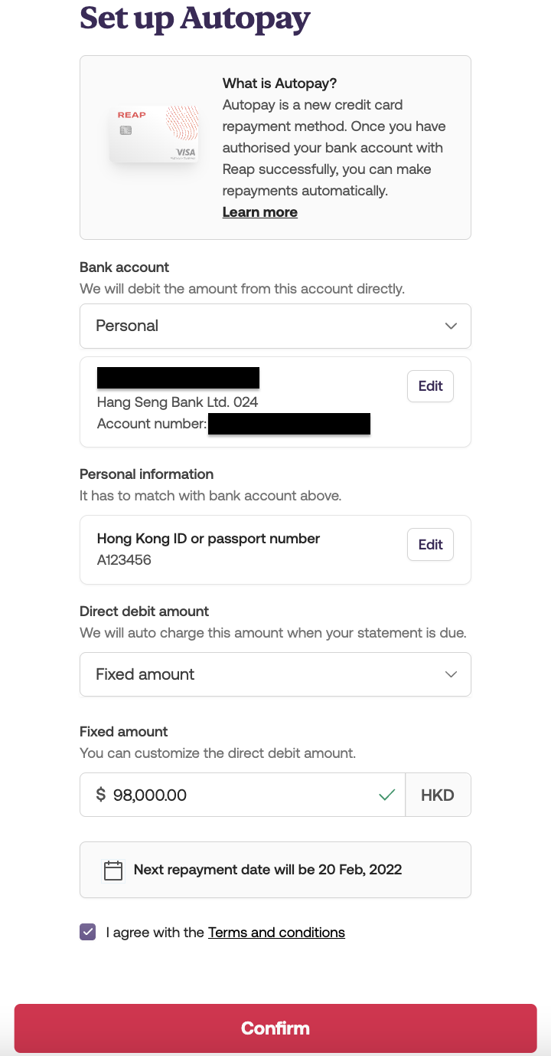Click the Reap Visa card image

pos(153,135)
